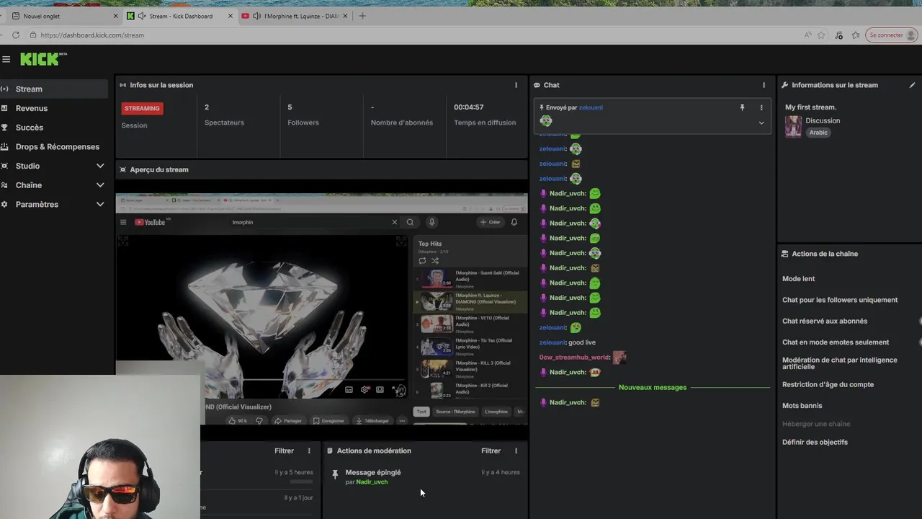Open the Stream sidebar item
The height and width of the screenshot is (519, 922).
click(x=53, y=89)
